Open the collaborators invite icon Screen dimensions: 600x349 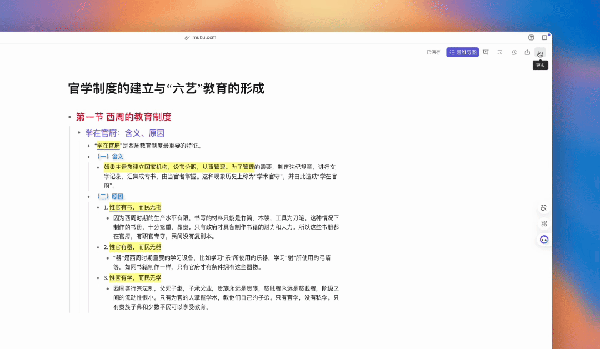(x=514, y=52)
